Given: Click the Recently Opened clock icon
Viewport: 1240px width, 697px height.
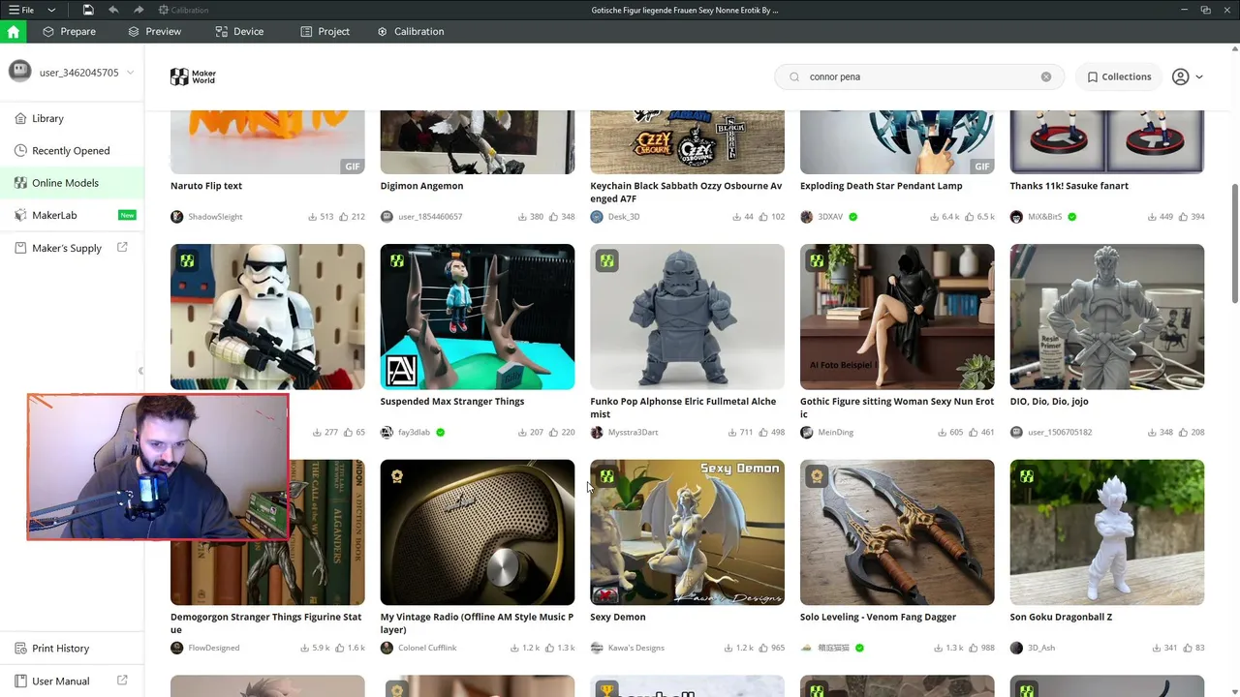Looking at the screenshot, I should [21, 150].
